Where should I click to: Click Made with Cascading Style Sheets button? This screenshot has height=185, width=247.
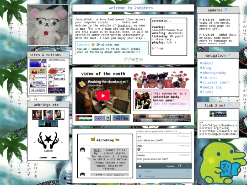pyautogui.click(x=38, y=84)
